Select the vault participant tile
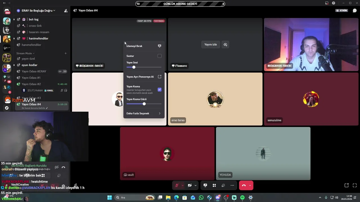Viewport: 360px width, 202px height. (x=167, y=153)
